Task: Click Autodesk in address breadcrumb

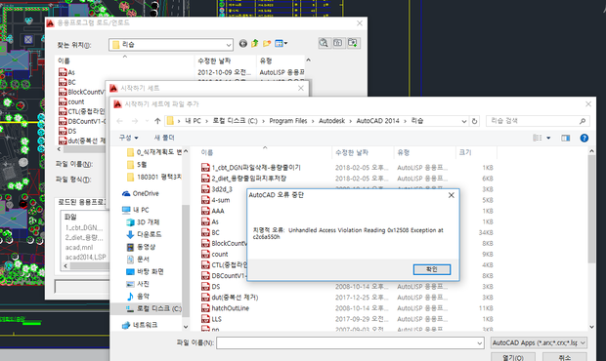Action: [x=331, y=121]
